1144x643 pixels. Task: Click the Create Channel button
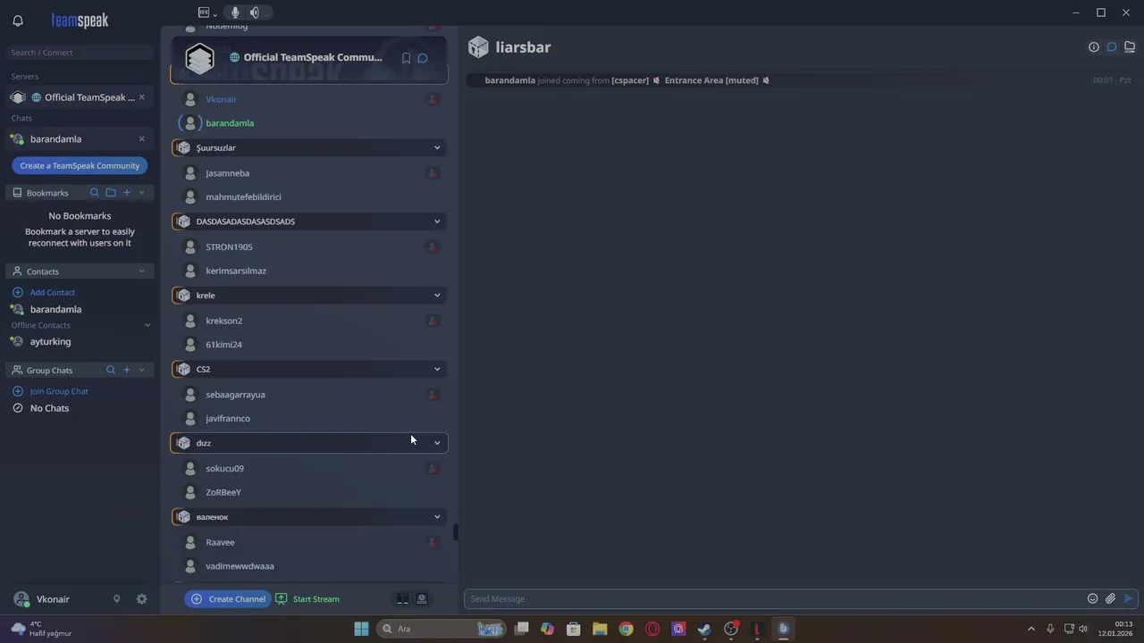[x=228, y=599]
